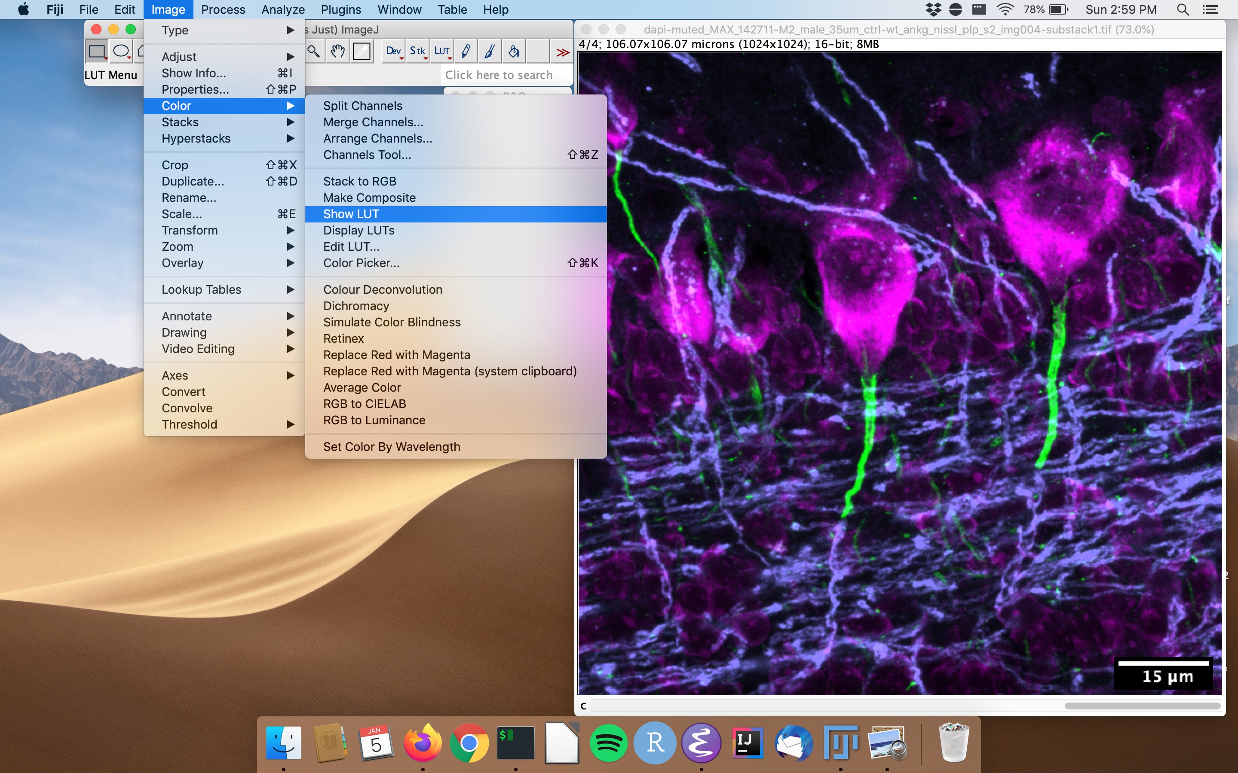Expand the Transform submenu
Image resolution: width=1238 pixels, height=773 pixels.
[191, 230]
